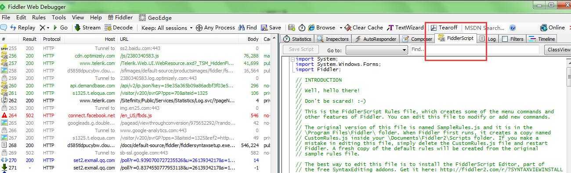Sort sessions by Host column header

click(x=91, y=39)
